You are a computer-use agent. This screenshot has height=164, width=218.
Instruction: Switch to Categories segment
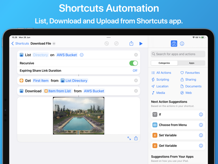coord(164,63)
